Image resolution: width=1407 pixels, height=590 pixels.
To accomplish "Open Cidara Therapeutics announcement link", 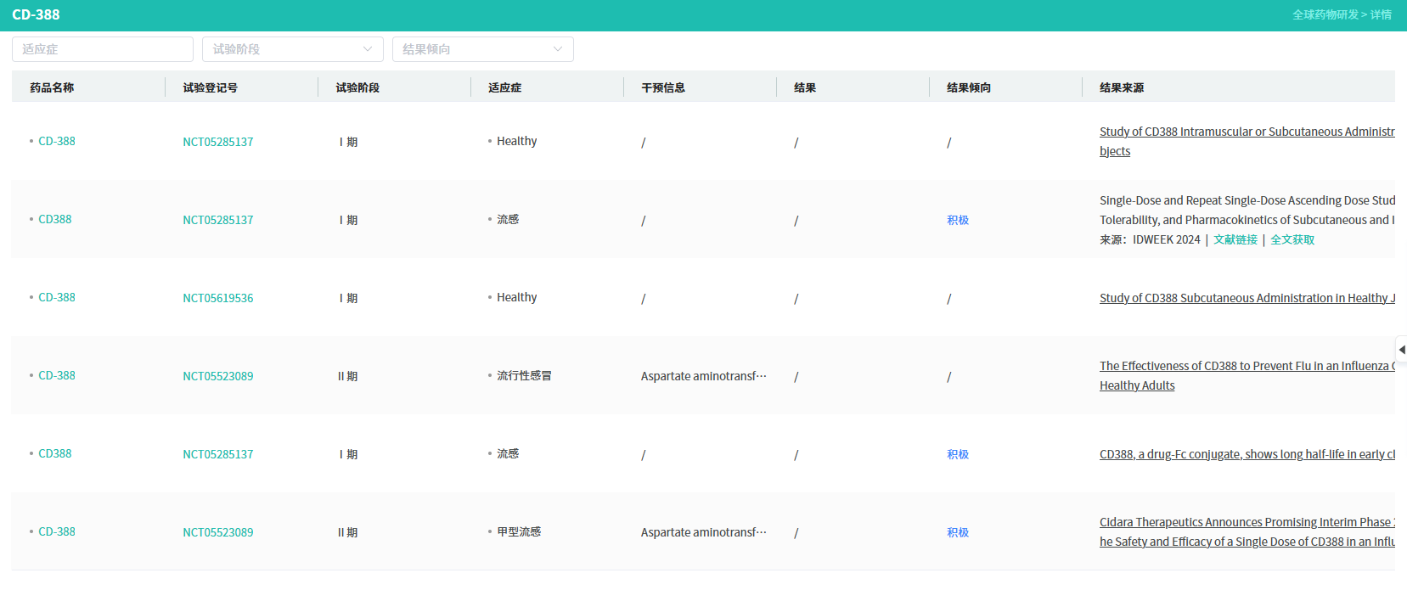I will tap(1246, 522).
